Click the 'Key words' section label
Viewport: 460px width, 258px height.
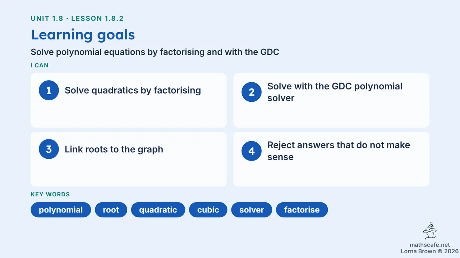tap(50, 194)
